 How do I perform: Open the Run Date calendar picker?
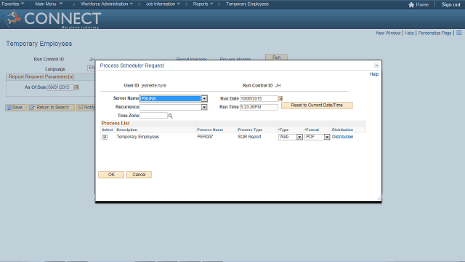tap(280, 98)
